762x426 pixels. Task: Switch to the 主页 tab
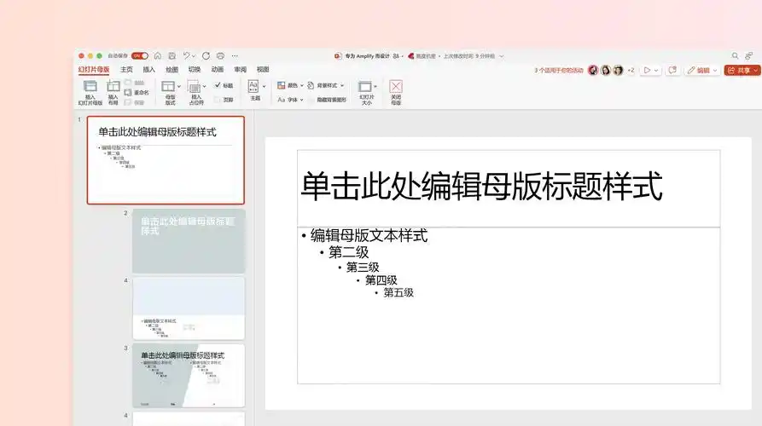[x=126, y=69]
